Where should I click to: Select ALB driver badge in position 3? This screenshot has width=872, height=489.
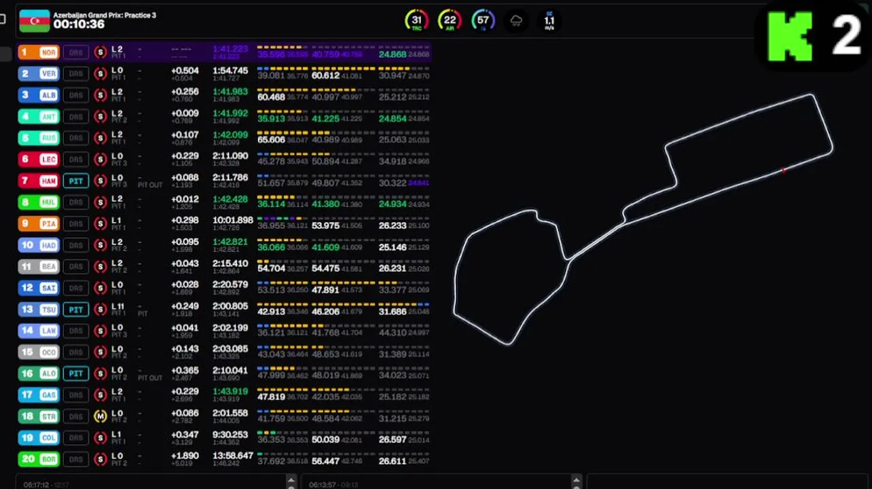coord(39,95)
